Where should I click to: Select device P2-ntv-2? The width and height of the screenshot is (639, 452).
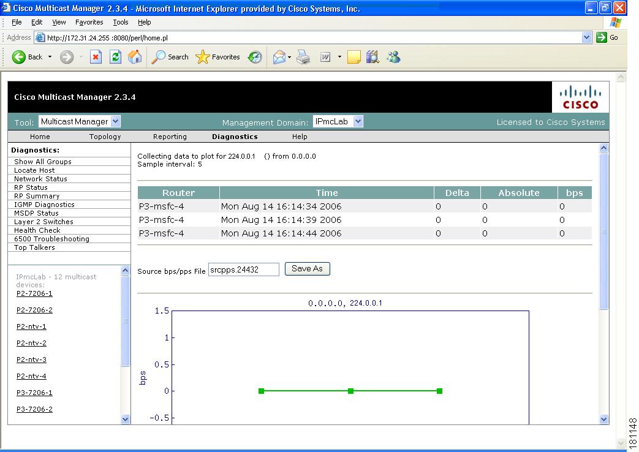(31, 343)
